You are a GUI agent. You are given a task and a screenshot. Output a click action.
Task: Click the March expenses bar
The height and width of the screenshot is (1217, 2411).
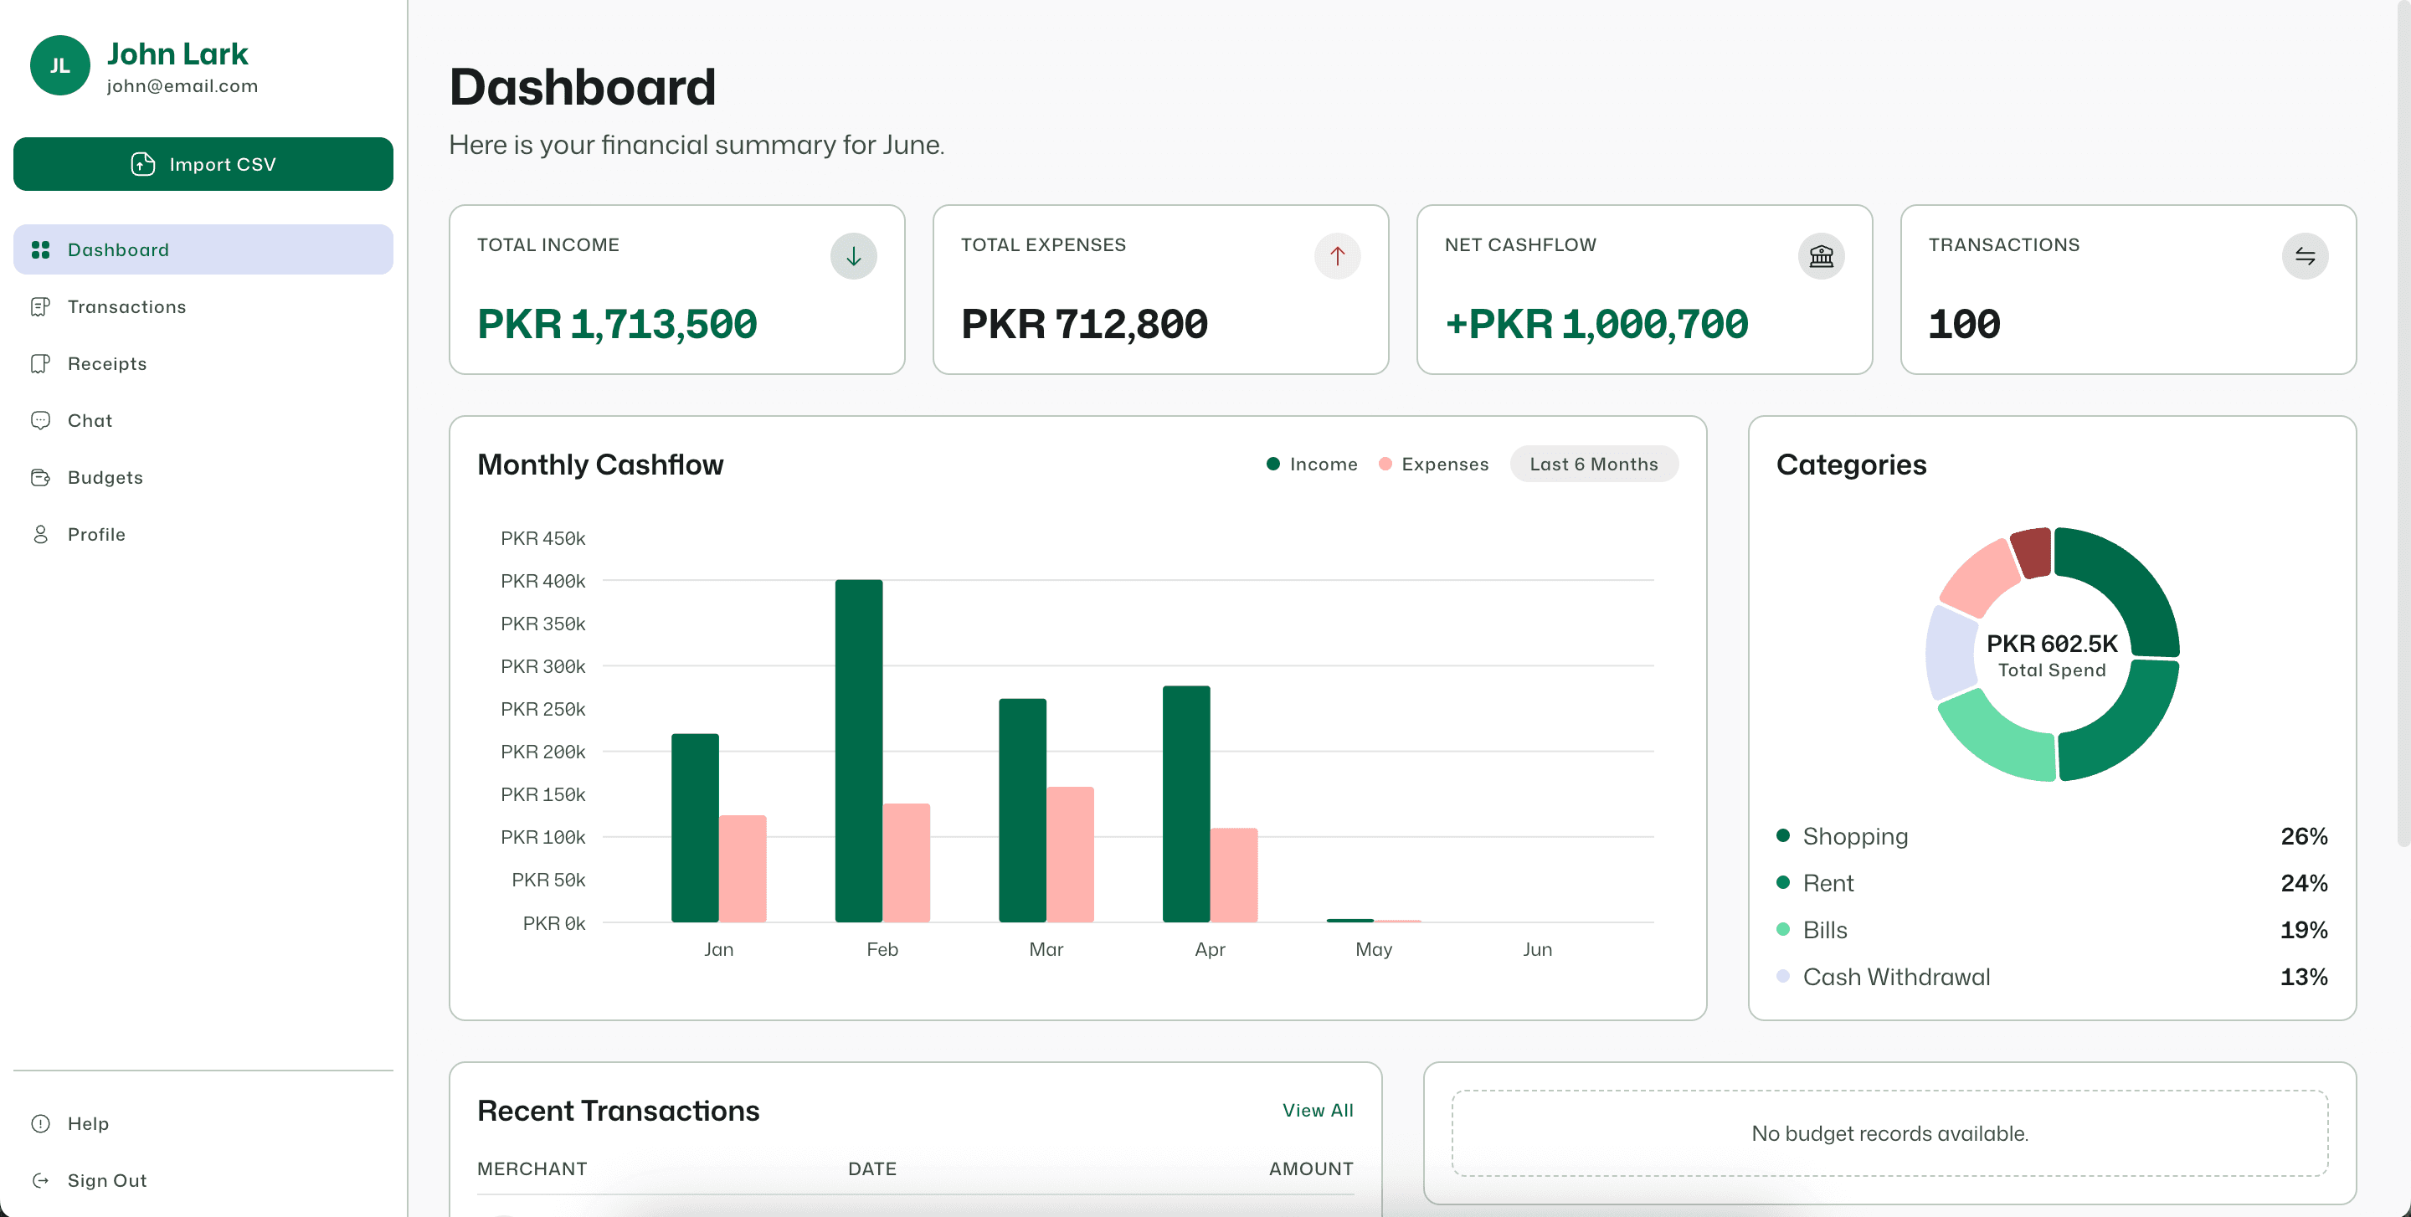click(x=1070, y=854)
